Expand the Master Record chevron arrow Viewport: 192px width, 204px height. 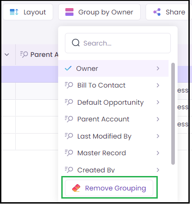[x=158, y=153]
